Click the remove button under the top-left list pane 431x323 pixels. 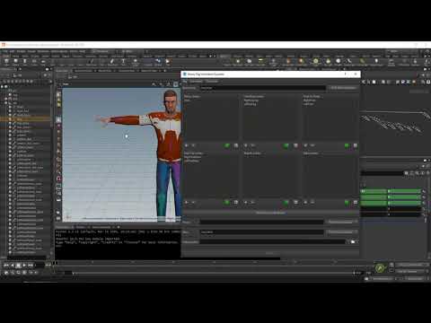pyautogui.click(x=193, y=145)
